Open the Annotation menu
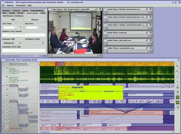Viewport: 181px width, 134px height. (21, 5)
